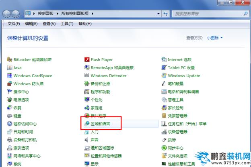
Task: Click the Windows CardSpace icon
Action: click(10, 75)
